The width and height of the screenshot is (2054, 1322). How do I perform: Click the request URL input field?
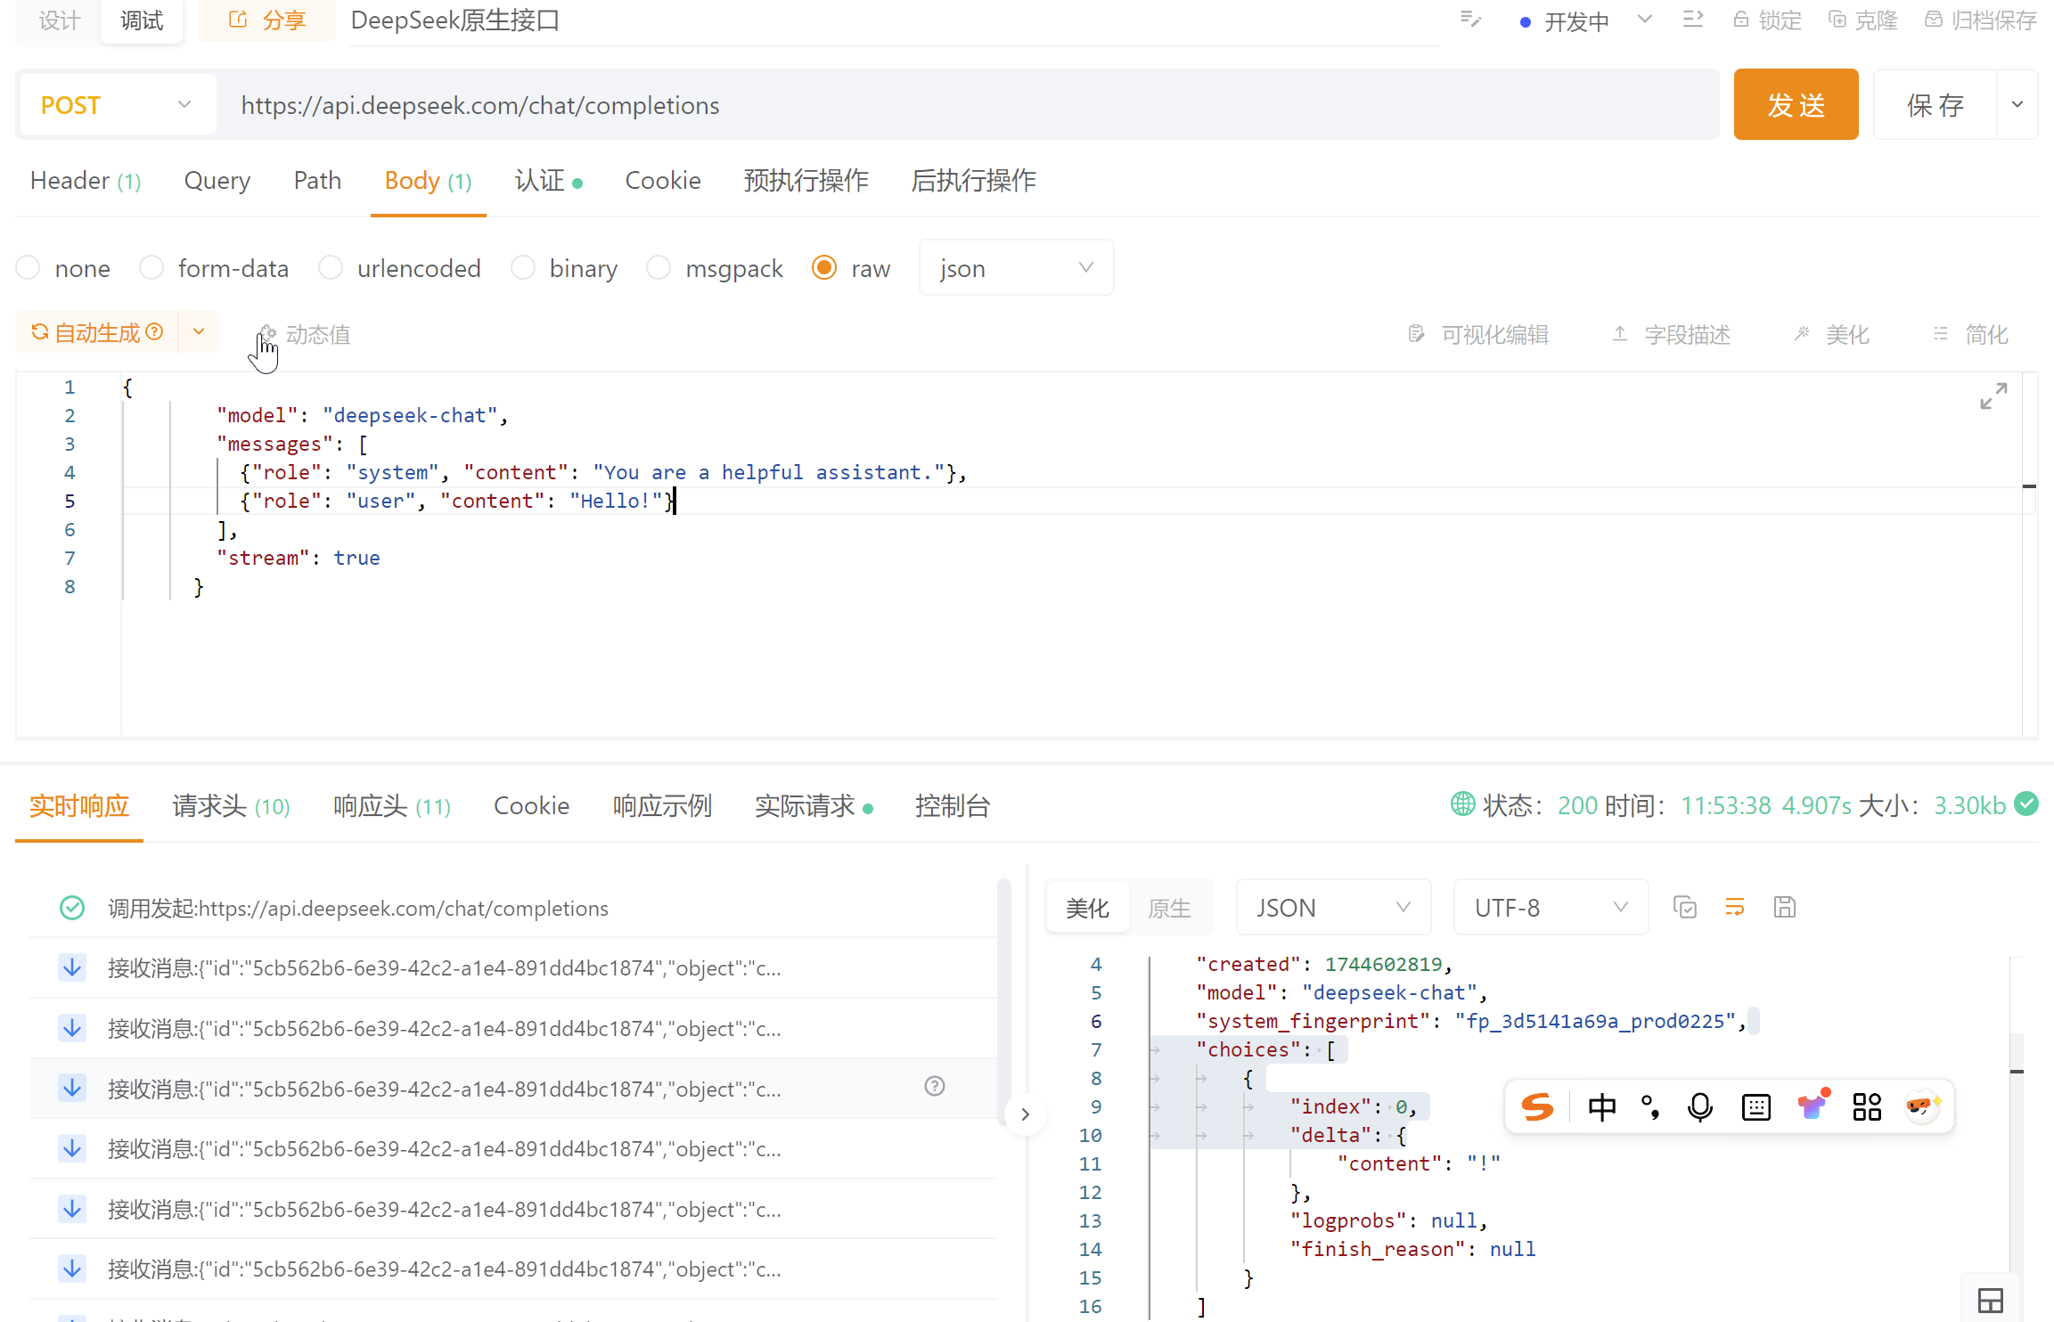[970, 105]
